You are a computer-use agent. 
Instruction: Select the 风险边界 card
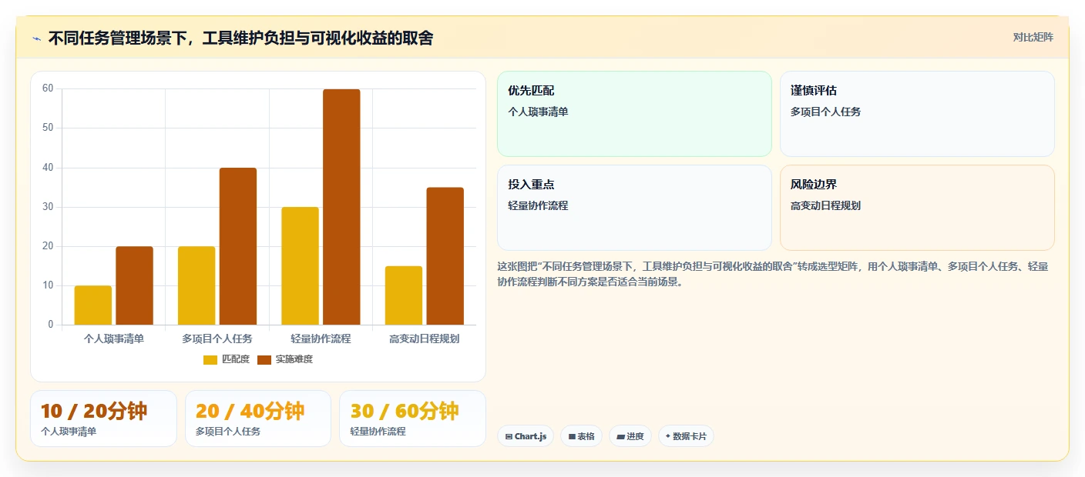tap(917, 208)
